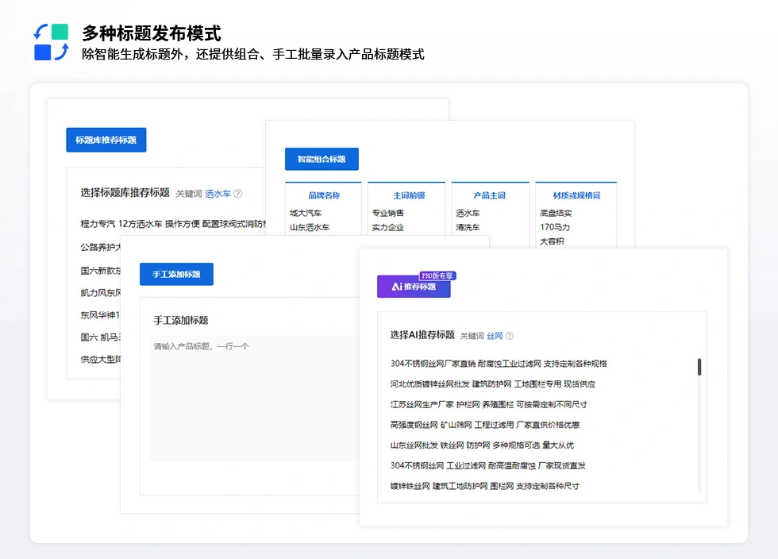Pick title 304不锈钢丝网 工业过滤网 耐高温耐腐蚀

pyautogui.click(x=487, y=465)
